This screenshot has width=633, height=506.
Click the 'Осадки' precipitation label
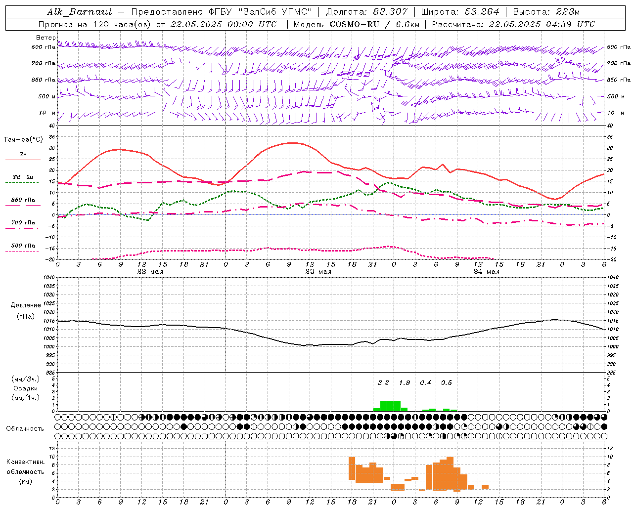click(26, 388)
